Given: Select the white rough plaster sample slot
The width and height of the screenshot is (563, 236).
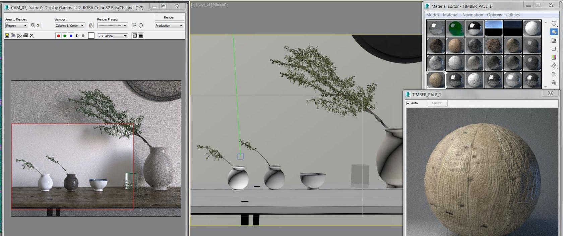Looking at the screenshot, I should tap(474, 80).
